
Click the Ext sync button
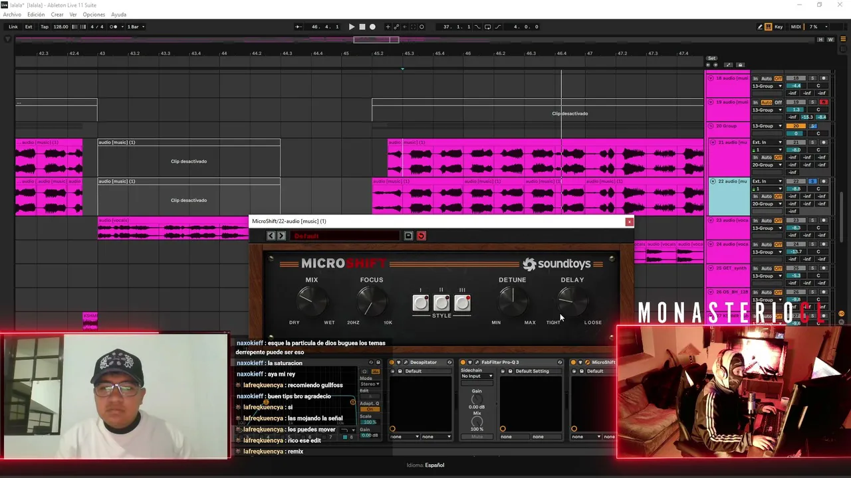29,27
